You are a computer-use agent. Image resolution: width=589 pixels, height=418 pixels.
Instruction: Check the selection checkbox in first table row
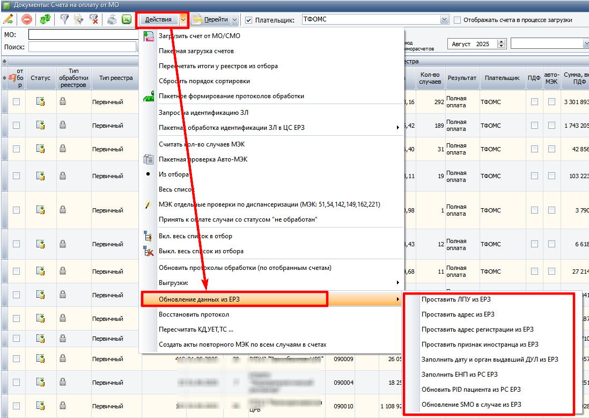[16, 101]
